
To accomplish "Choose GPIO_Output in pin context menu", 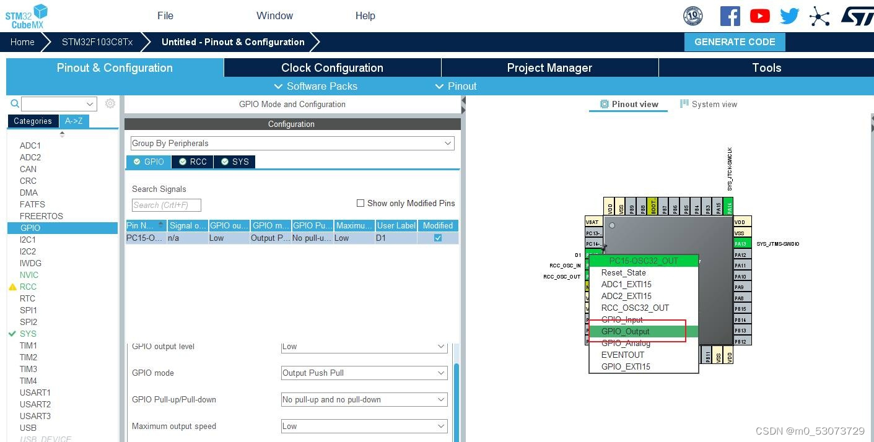I will [644, 331].
